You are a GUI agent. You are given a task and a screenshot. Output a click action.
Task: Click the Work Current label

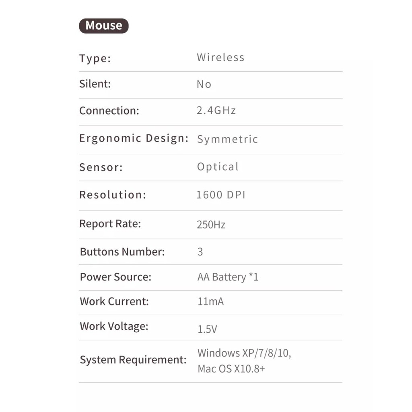(x=114, y=301)
